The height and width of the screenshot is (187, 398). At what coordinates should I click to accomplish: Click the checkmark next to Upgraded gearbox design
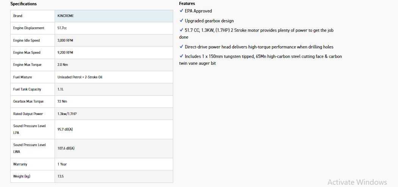tap(181, 21)
